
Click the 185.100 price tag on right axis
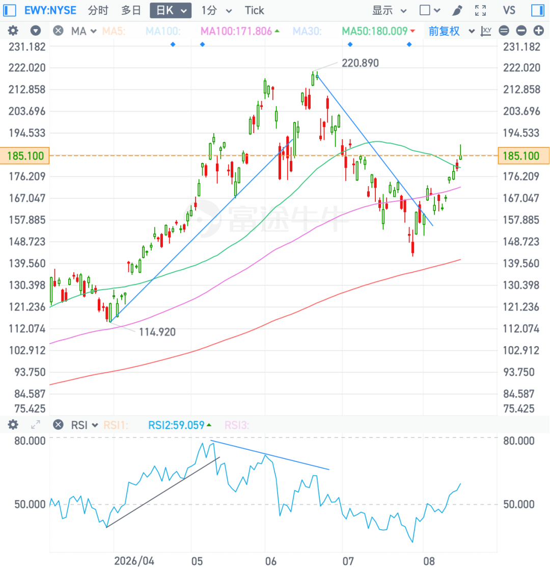[x=524, y=156]
